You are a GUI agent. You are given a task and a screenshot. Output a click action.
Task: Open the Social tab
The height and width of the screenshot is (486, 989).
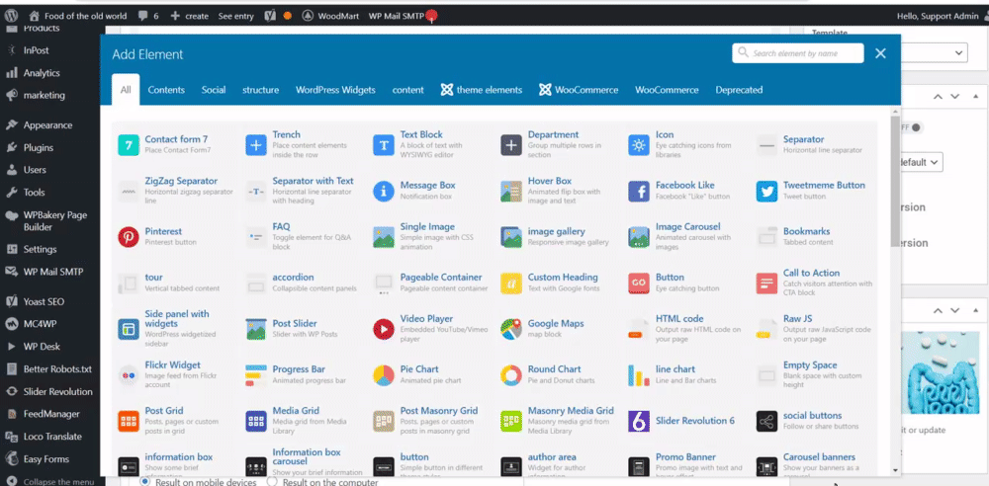[214, 90]
